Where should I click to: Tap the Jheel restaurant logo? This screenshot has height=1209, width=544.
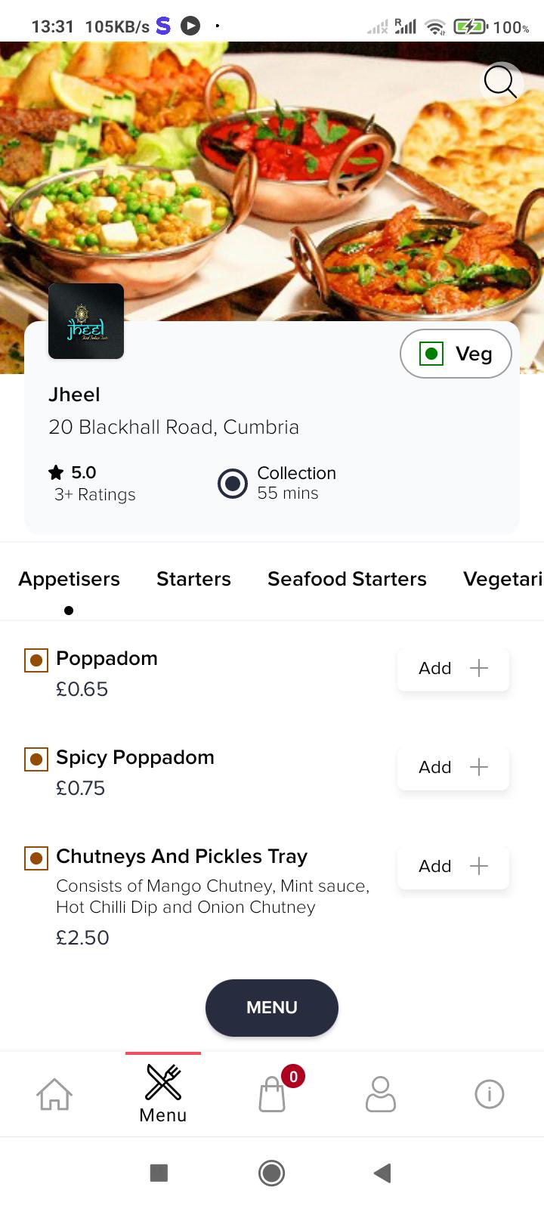point(86,321)
